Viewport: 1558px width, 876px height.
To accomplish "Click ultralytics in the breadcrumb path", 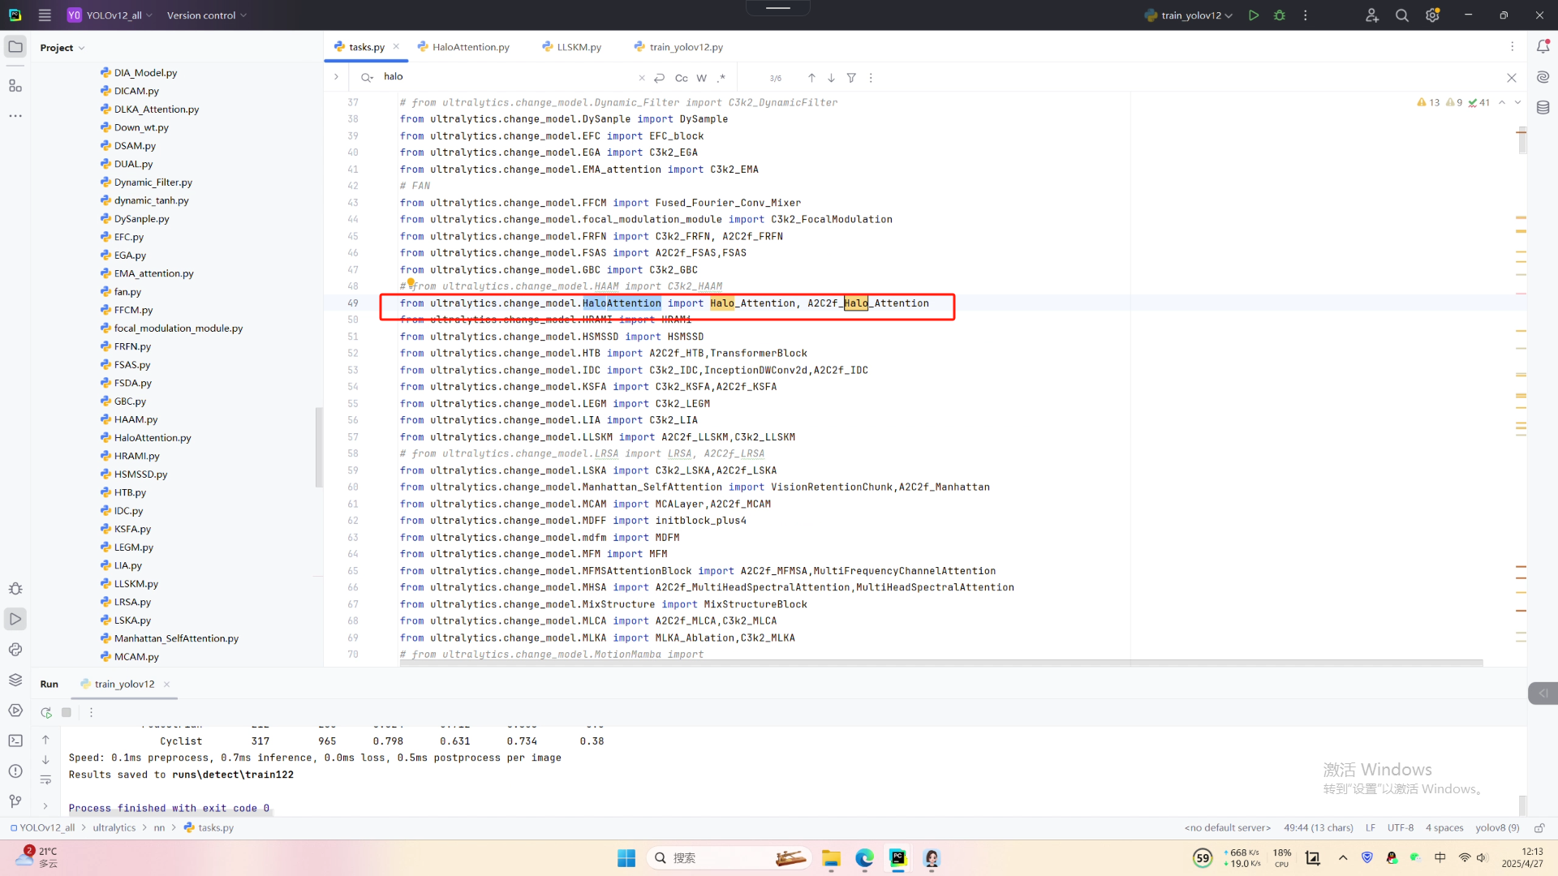I will tap(114, 828).
